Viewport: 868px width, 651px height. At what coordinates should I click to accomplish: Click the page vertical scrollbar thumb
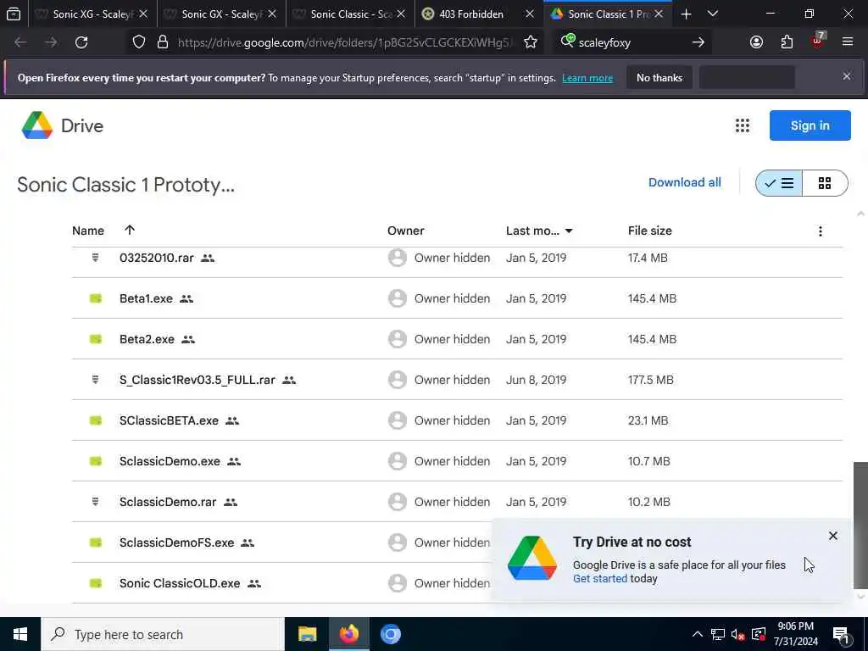860,525
